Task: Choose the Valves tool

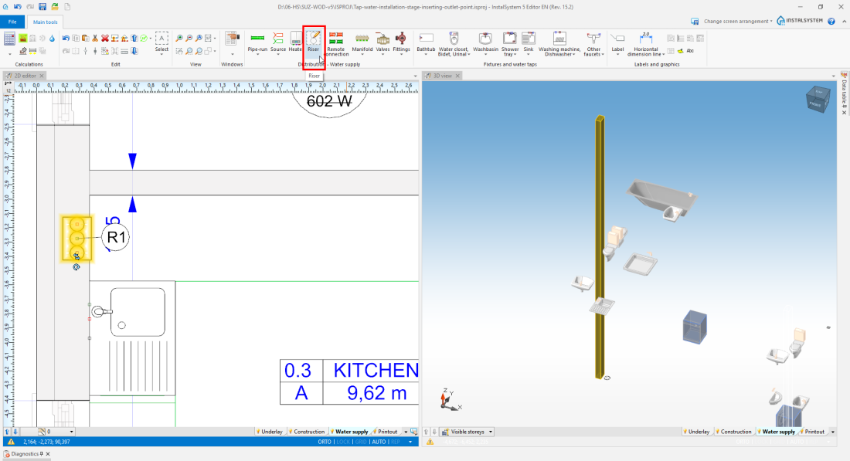Action: click(382, 42)
